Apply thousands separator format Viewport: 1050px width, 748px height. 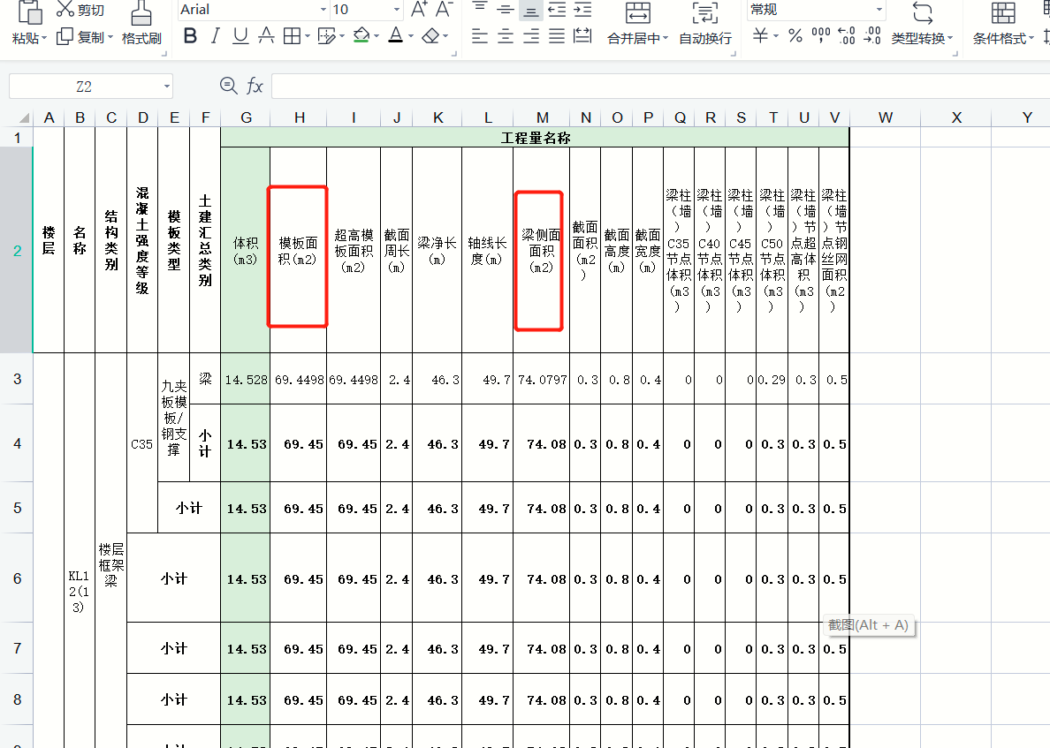[x=821, y=36]
